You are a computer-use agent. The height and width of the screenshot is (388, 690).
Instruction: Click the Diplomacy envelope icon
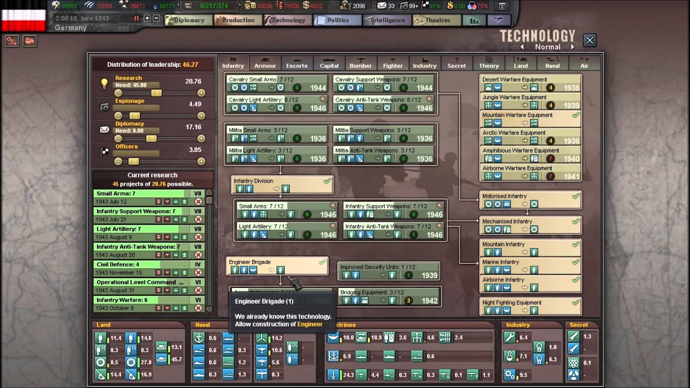click(x=105, y=129)
